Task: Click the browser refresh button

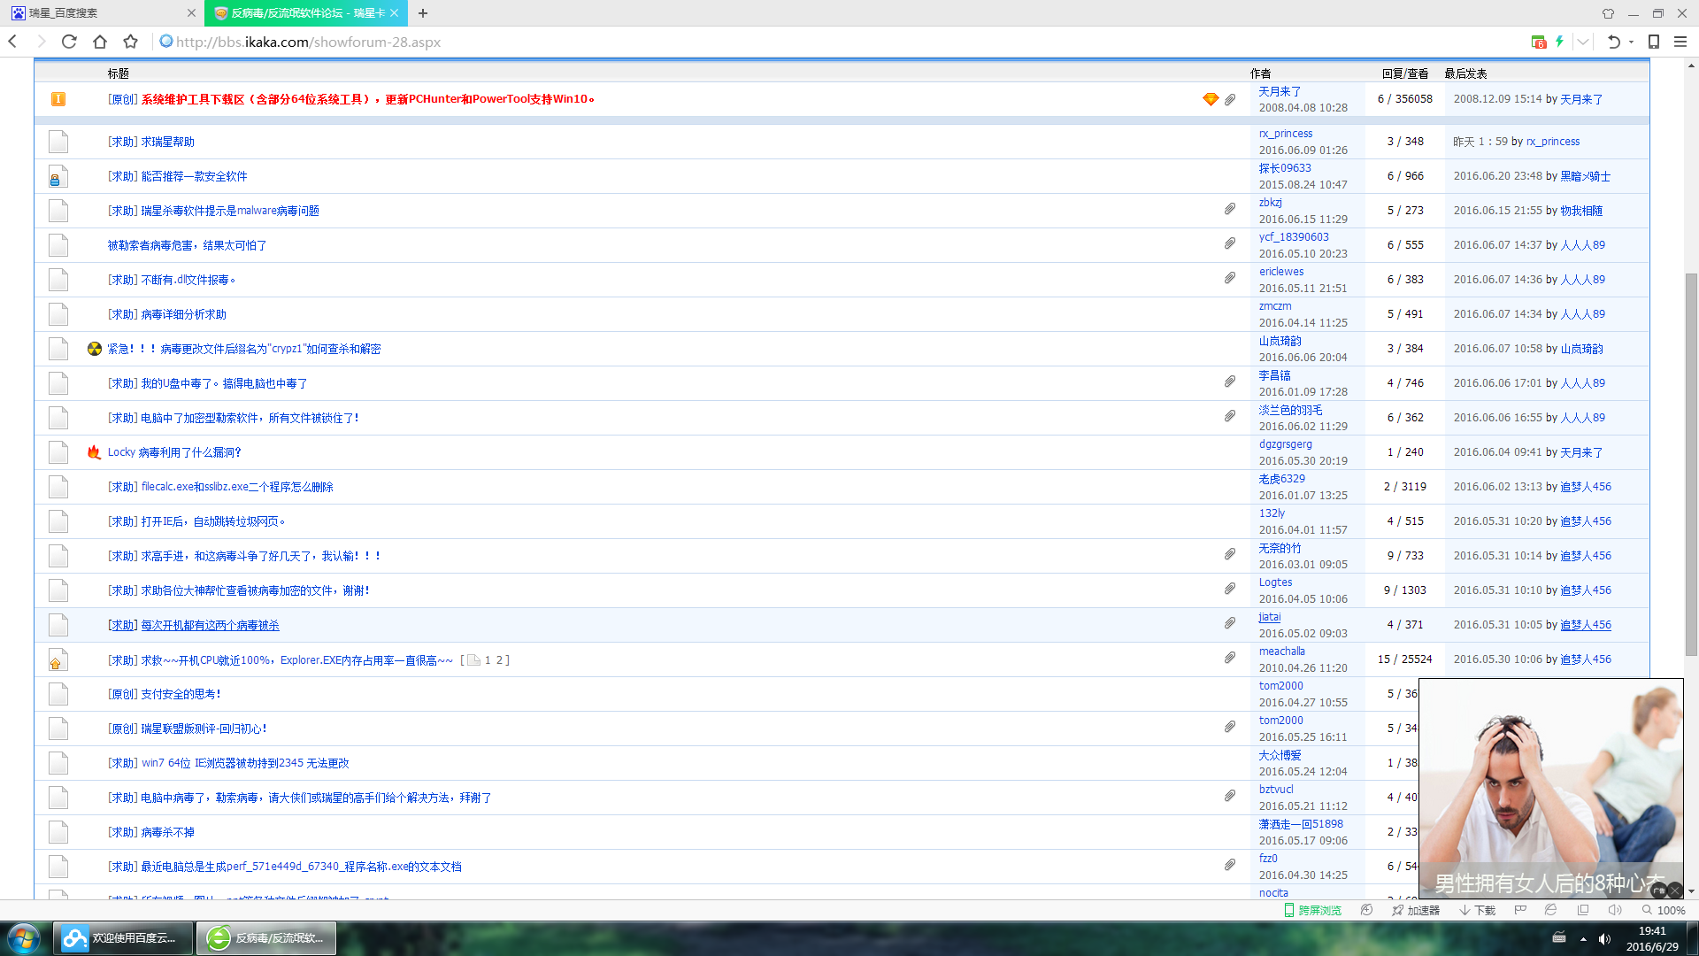Action: coord(69,42)
